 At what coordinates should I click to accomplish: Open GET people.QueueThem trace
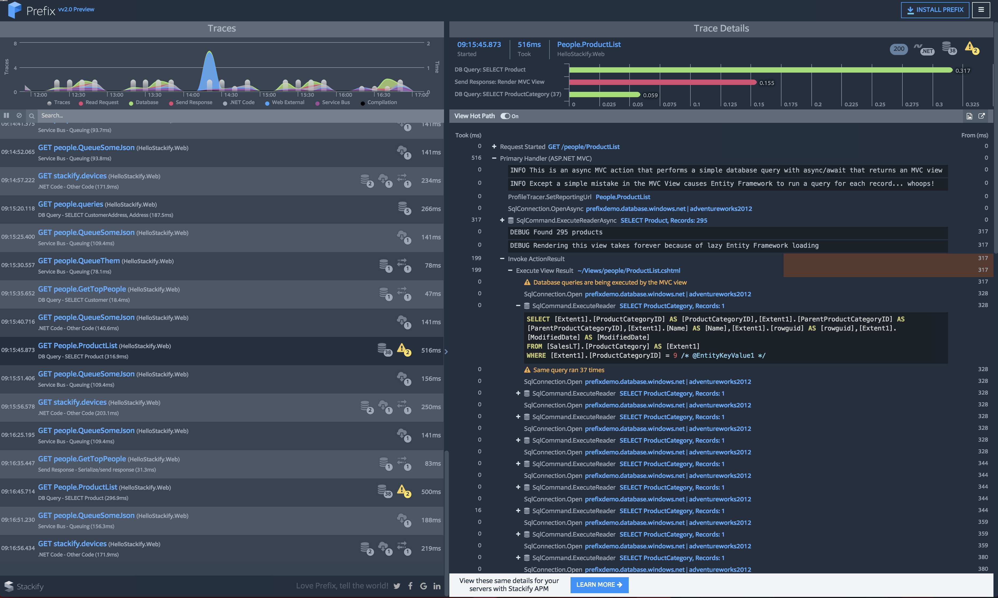point(79,261)
